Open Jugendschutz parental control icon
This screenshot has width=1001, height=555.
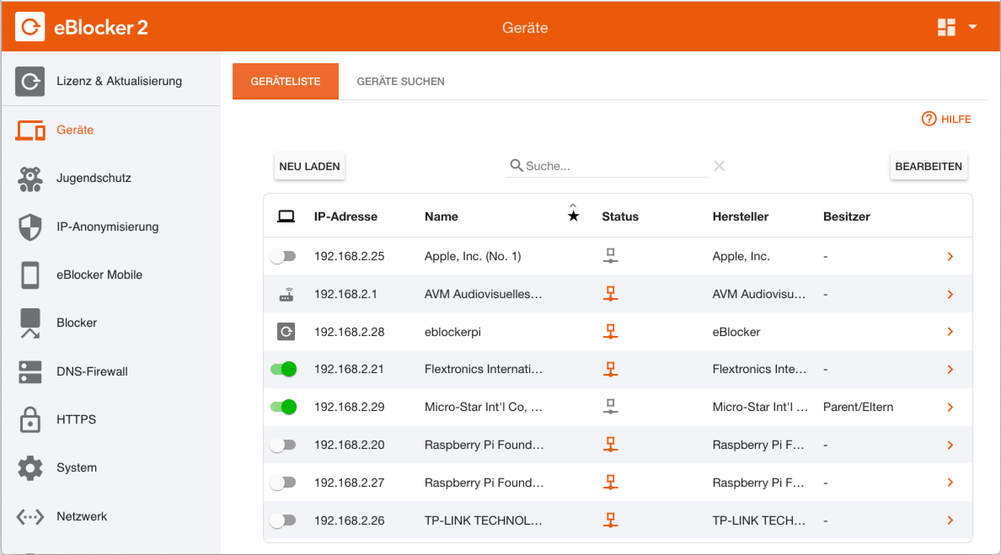pyautogui.click(x=30, y=179)
